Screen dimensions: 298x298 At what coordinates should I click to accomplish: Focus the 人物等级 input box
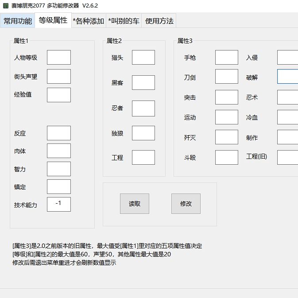59,58
